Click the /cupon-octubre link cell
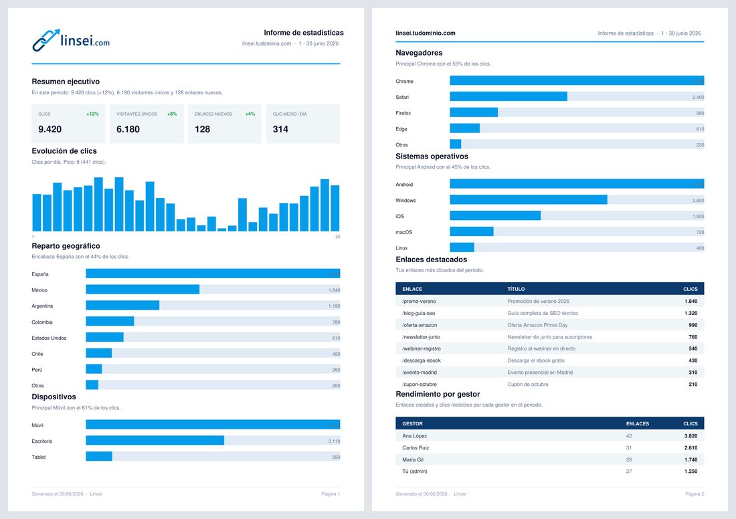736x519 pixels. pos(420,385)
